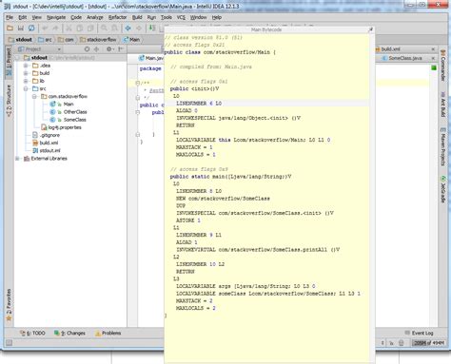Pin the Main Bytecode popup
451x364 pixels.
click(370, 29)
